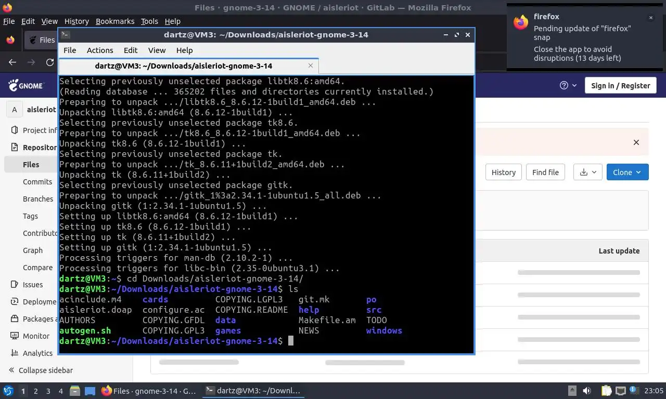This screenshot has width=666, height=399.
Task: Open the download source code dropdown
Action: [588, 172]
